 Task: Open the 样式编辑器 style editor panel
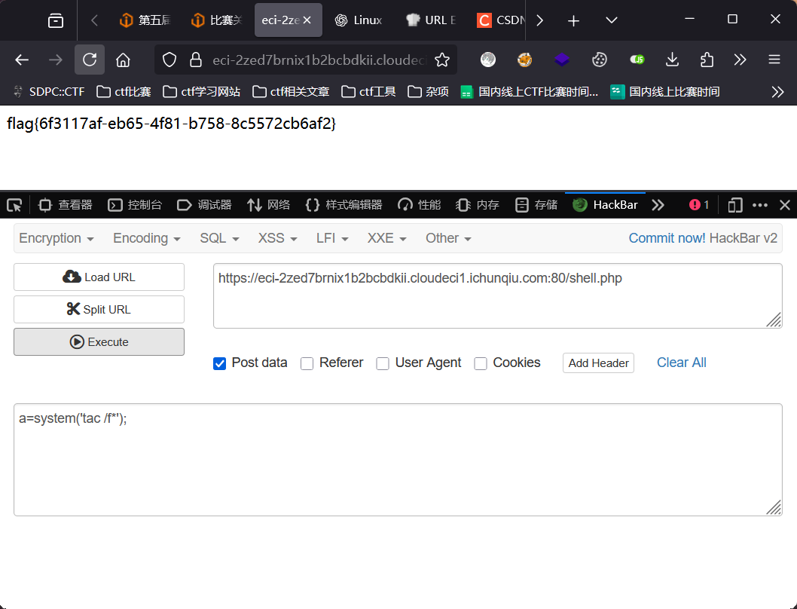pos(344,205)
